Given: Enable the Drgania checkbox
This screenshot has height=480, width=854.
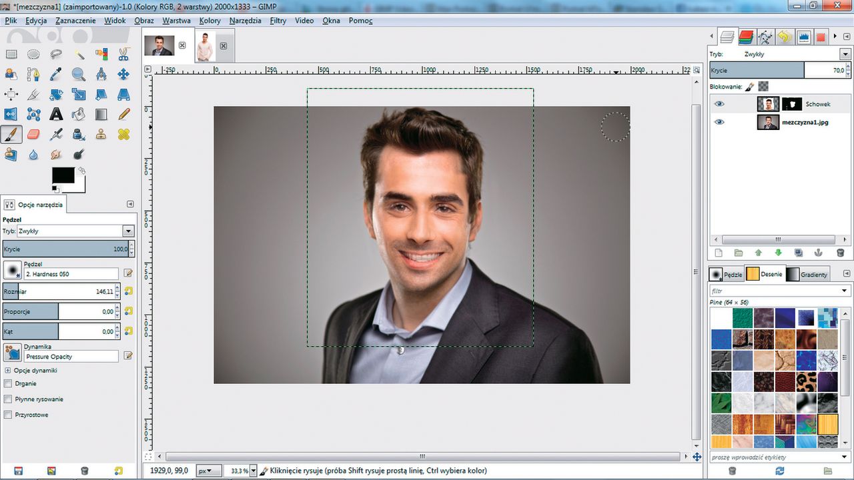Looking at the screenshot, I should (8, 383).
